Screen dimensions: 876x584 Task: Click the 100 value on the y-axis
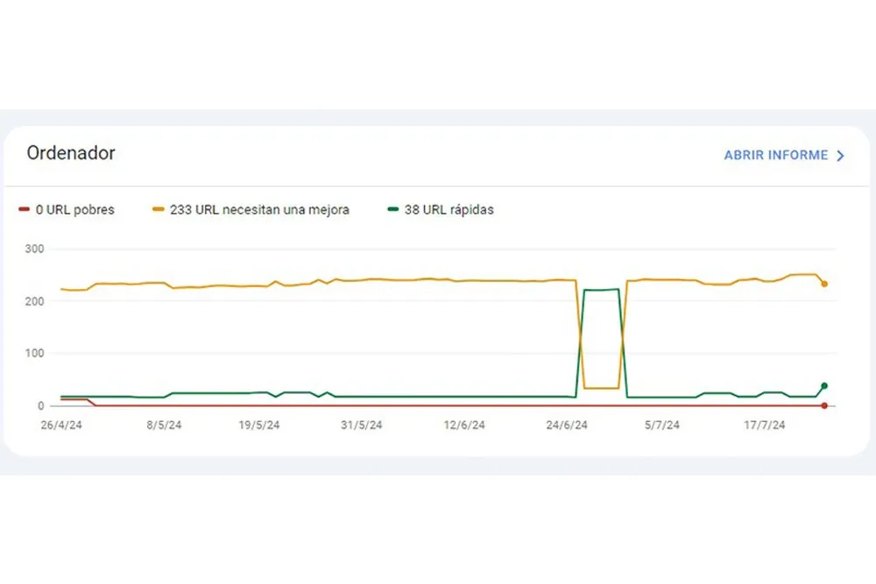click(35, 354)
